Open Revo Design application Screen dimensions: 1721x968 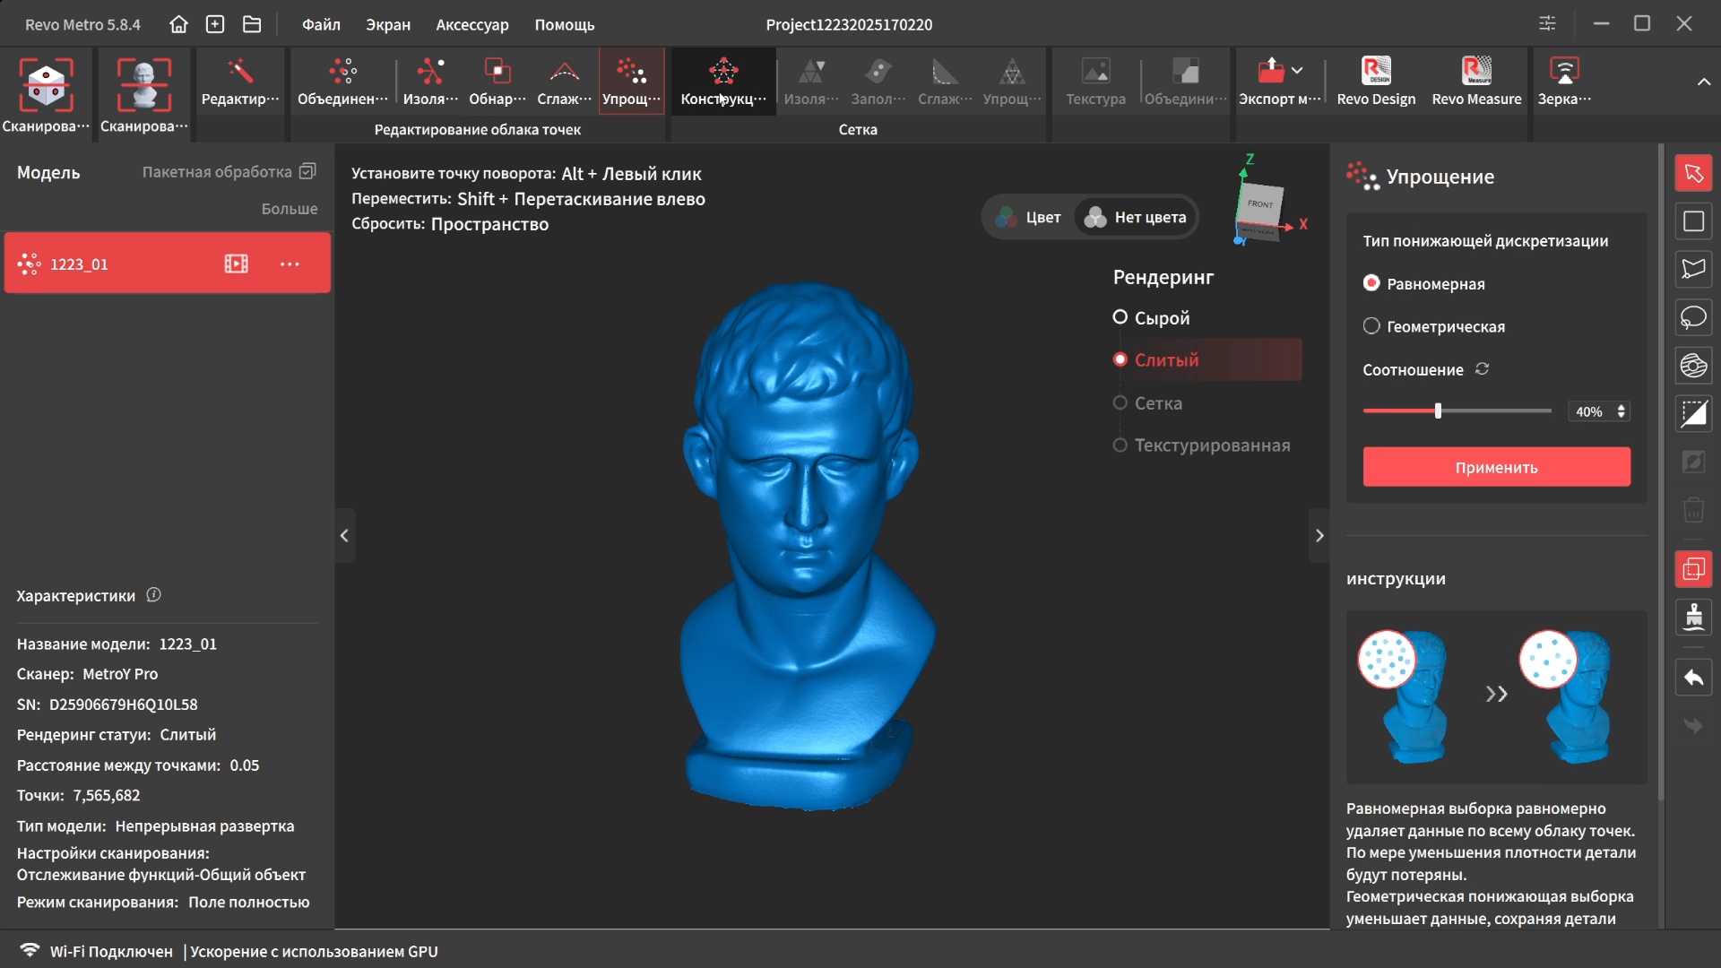(x=1376, y=81)
